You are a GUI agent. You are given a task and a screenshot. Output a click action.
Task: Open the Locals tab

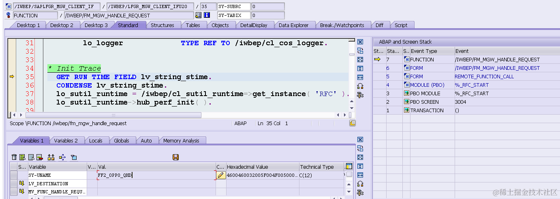point(96,140)
